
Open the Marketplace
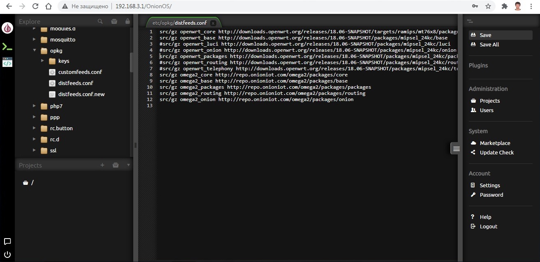[x=495, y=143]
